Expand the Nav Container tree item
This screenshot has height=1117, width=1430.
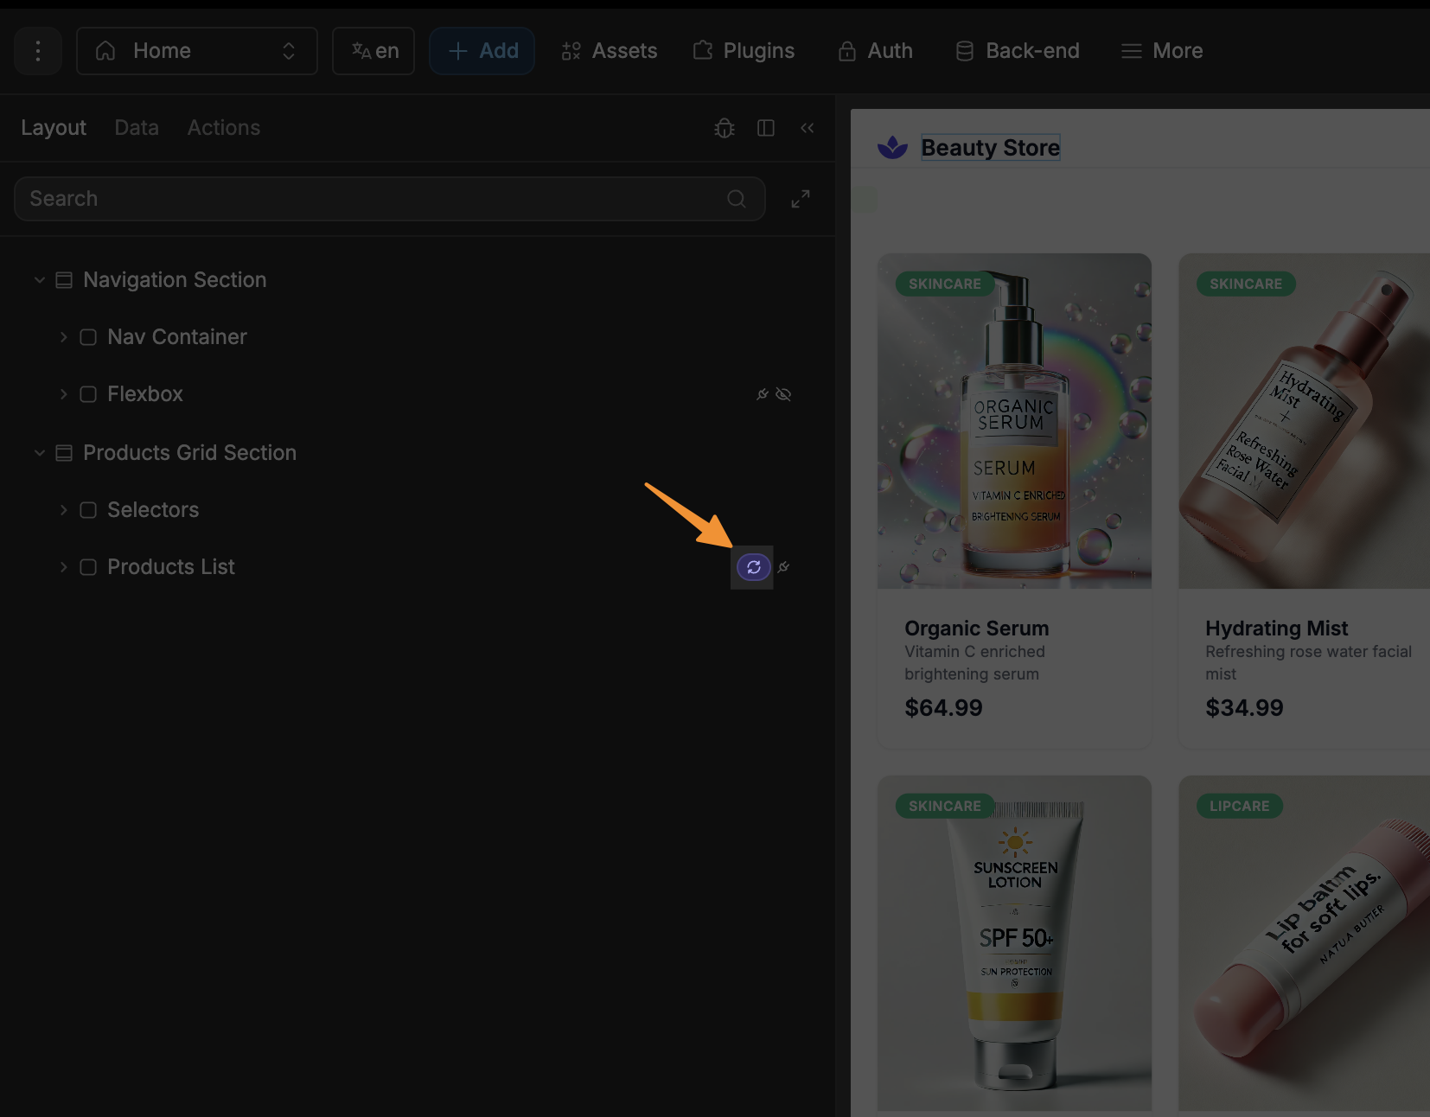pyautogui.click(x=63, y=337)
